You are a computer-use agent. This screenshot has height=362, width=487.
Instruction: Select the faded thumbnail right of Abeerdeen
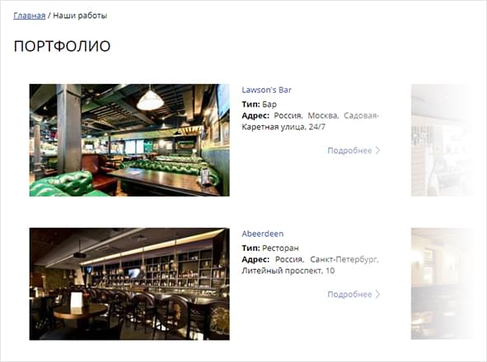click(443, 284)
